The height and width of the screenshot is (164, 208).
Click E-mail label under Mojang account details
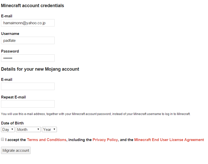pos(7,80)
